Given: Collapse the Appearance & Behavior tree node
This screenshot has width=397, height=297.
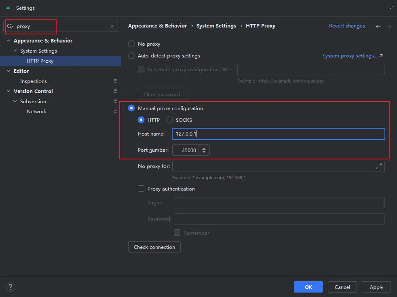Looking at the screenshot, I should (x=8, y=41).
